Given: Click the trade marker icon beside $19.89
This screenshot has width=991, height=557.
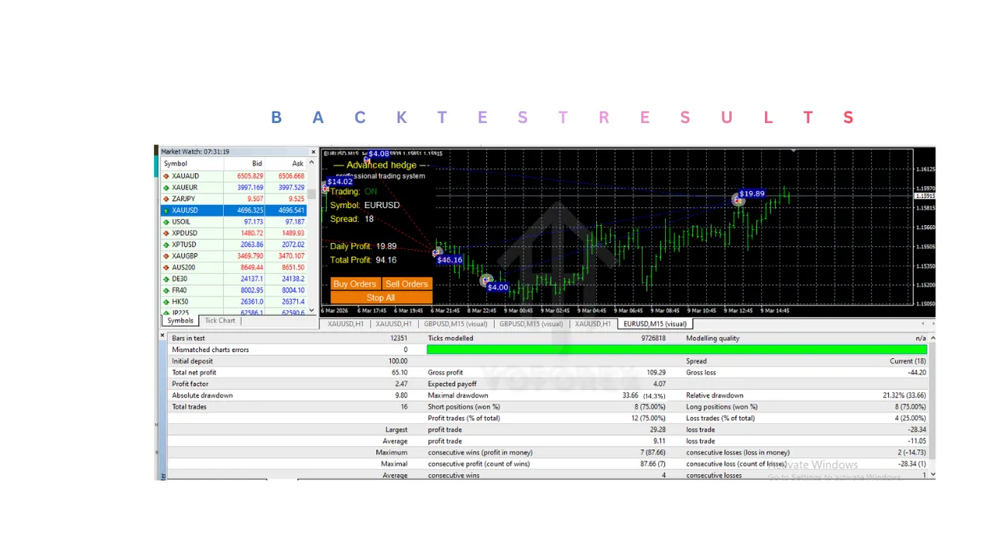Looking at the screenshot, I should pos(738,200).
